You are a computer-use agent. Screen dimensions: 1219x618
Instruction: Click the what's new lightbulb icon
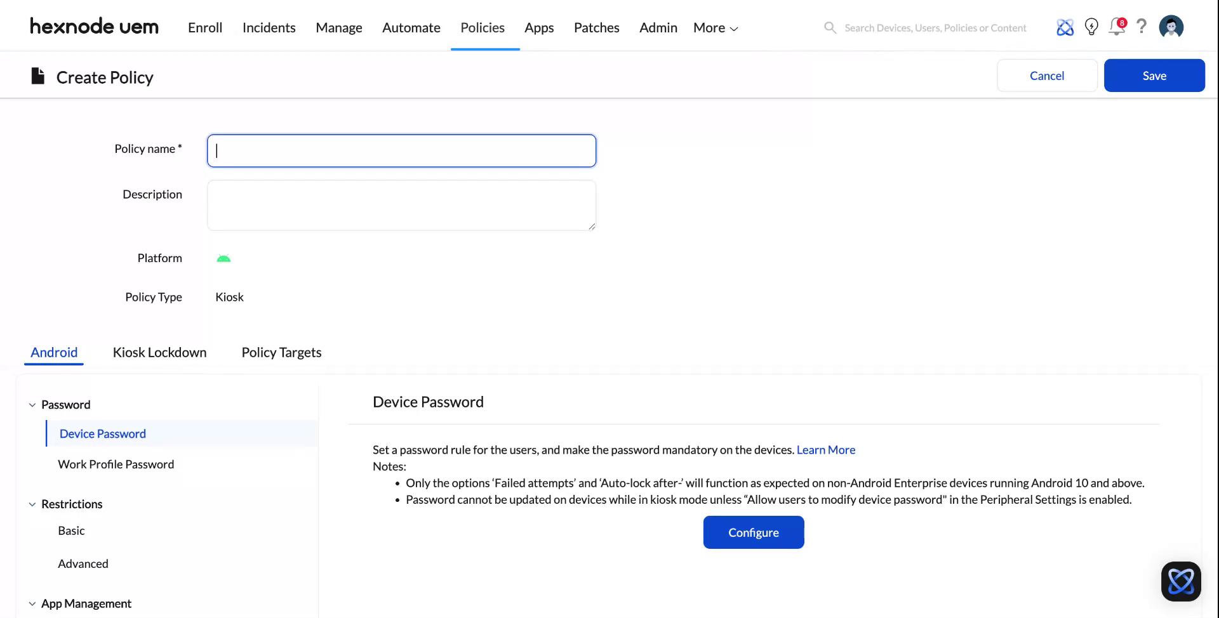click(x=1091, y=27)
